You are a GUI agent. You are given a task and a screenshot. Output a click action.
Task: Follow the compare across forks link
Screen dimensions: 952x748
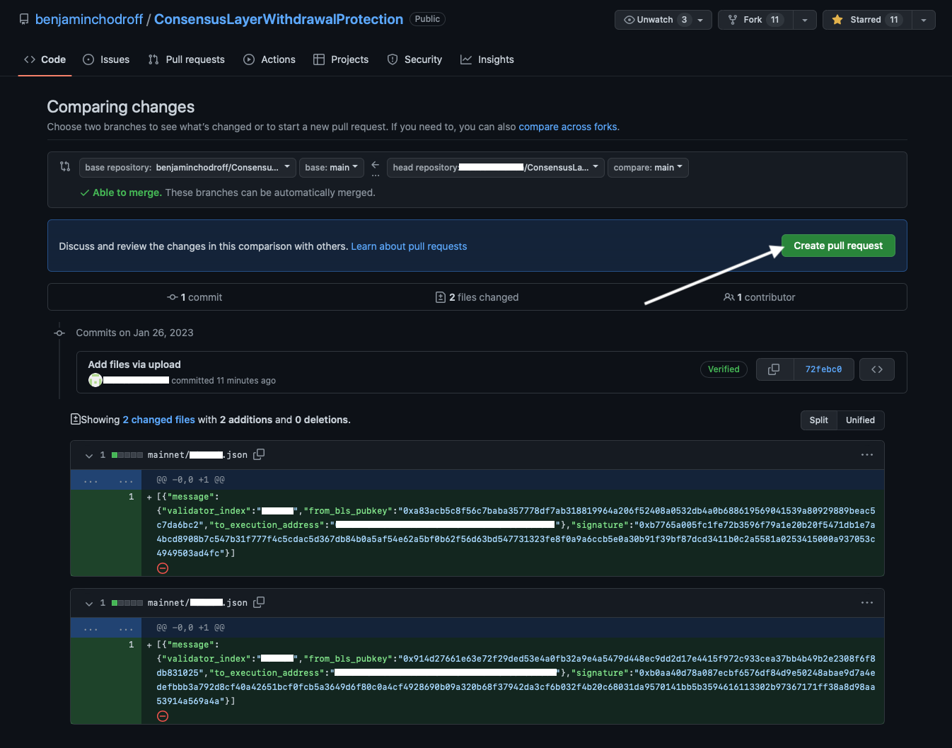pyautogui.click(x=568, y=127)
